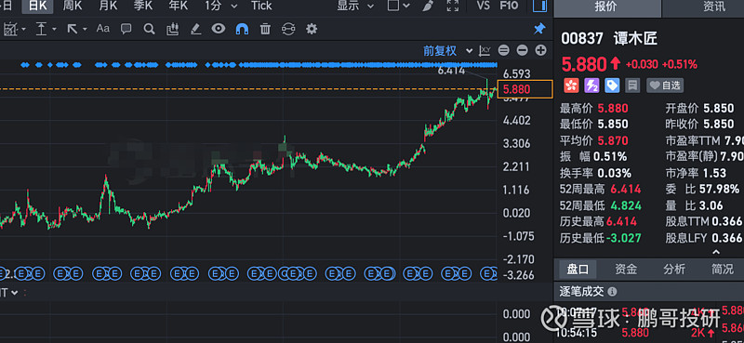Click the chart reset equals-sign icon
The width and height of the screenshot is (744, 343).
504,50
